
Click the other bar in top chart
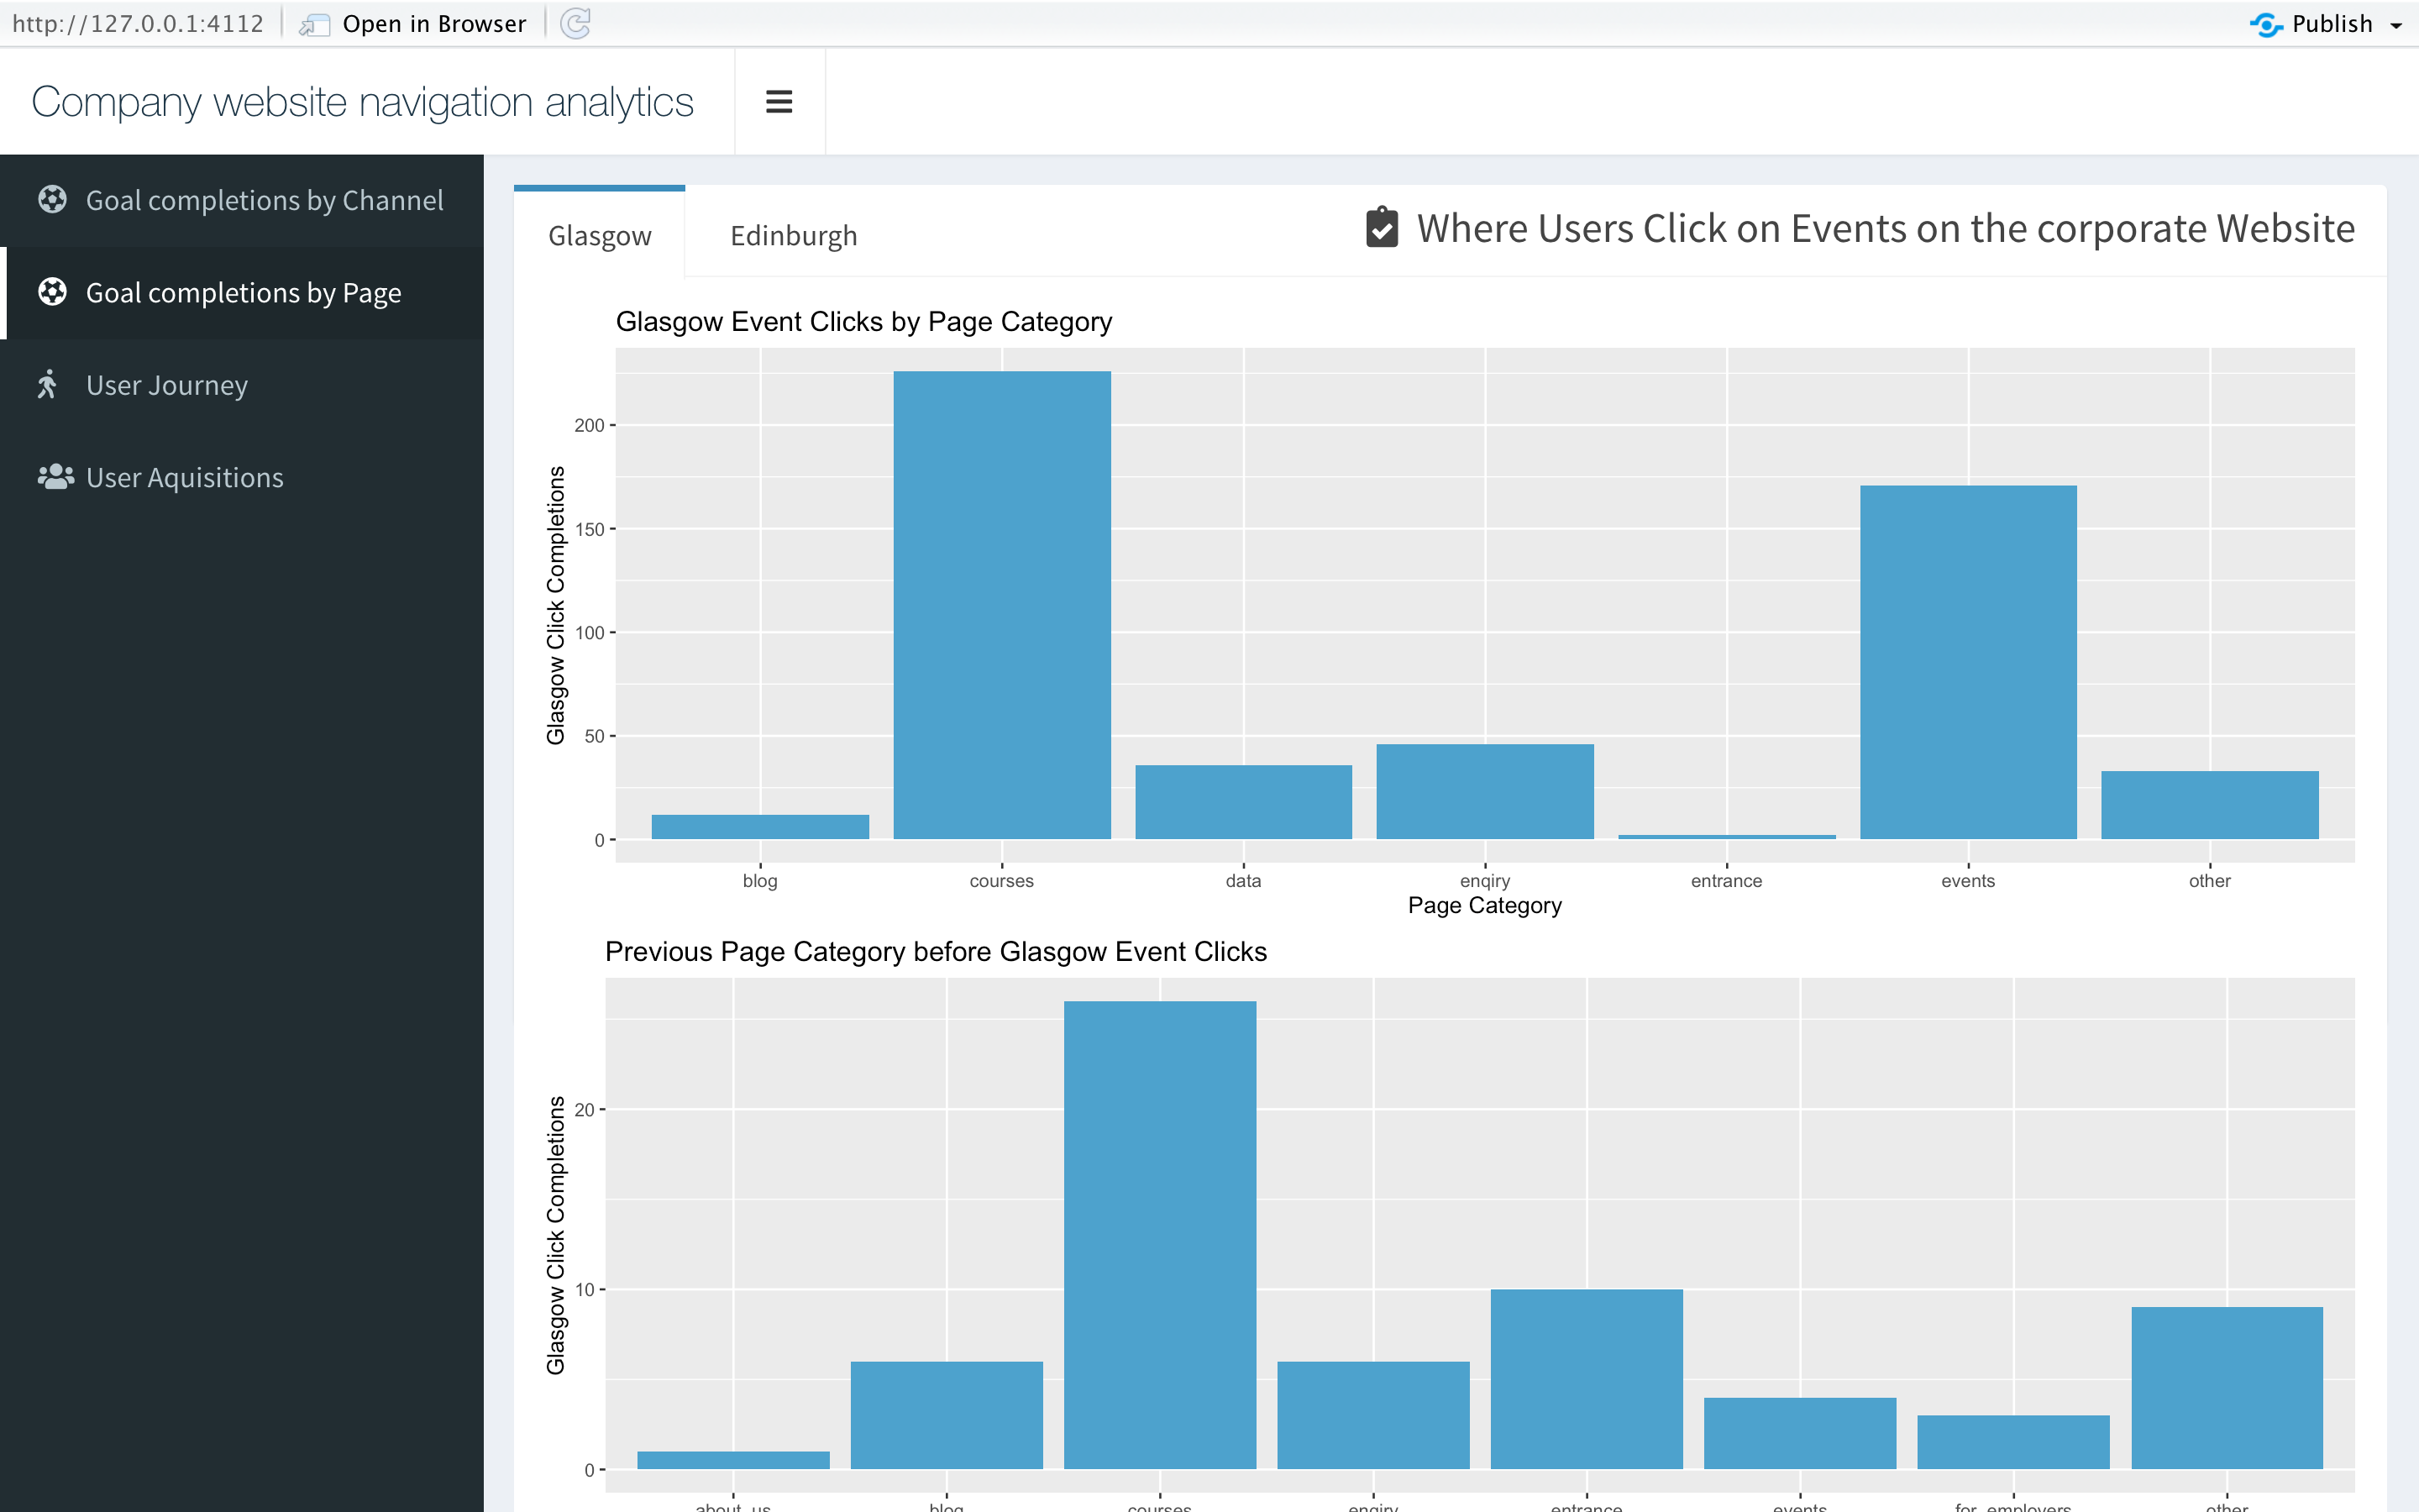click(x=2210, y=805)
